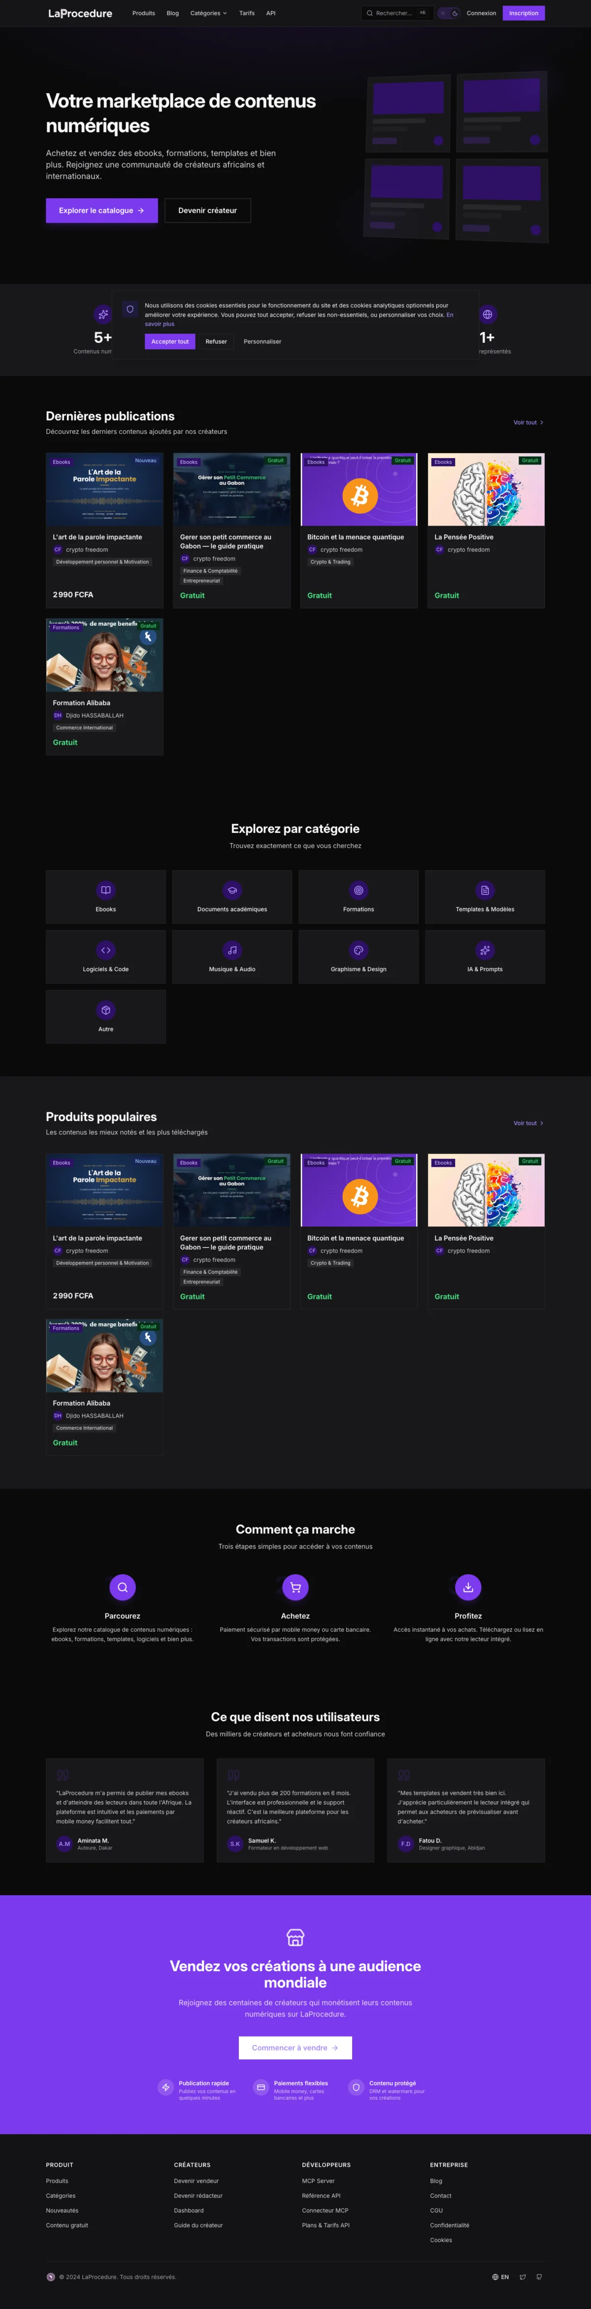Click the sparkle icon above 5+ stat
The width and height of the screenshot is (591, 2309).
tap(103, 315)
